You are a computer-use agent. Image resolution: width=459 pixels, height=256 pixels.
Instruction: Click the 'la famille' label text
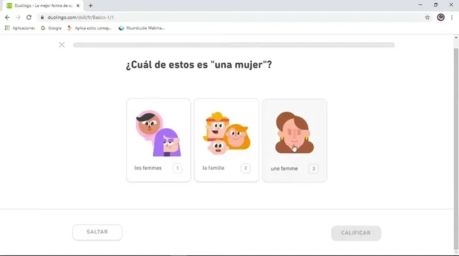point(213,168)
